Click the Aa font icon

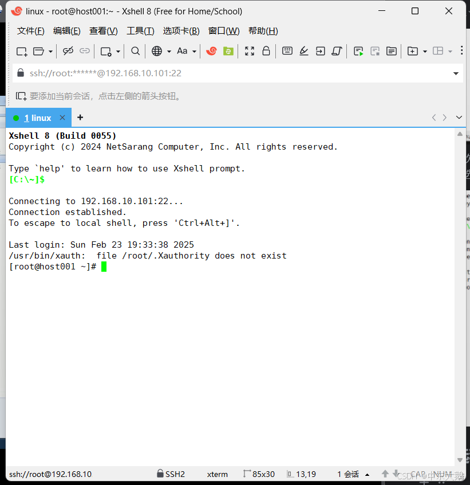coord(182,51)
